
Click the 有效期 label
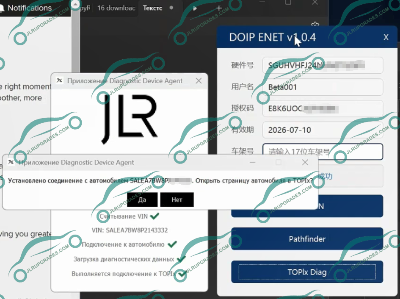pos(243,130)
